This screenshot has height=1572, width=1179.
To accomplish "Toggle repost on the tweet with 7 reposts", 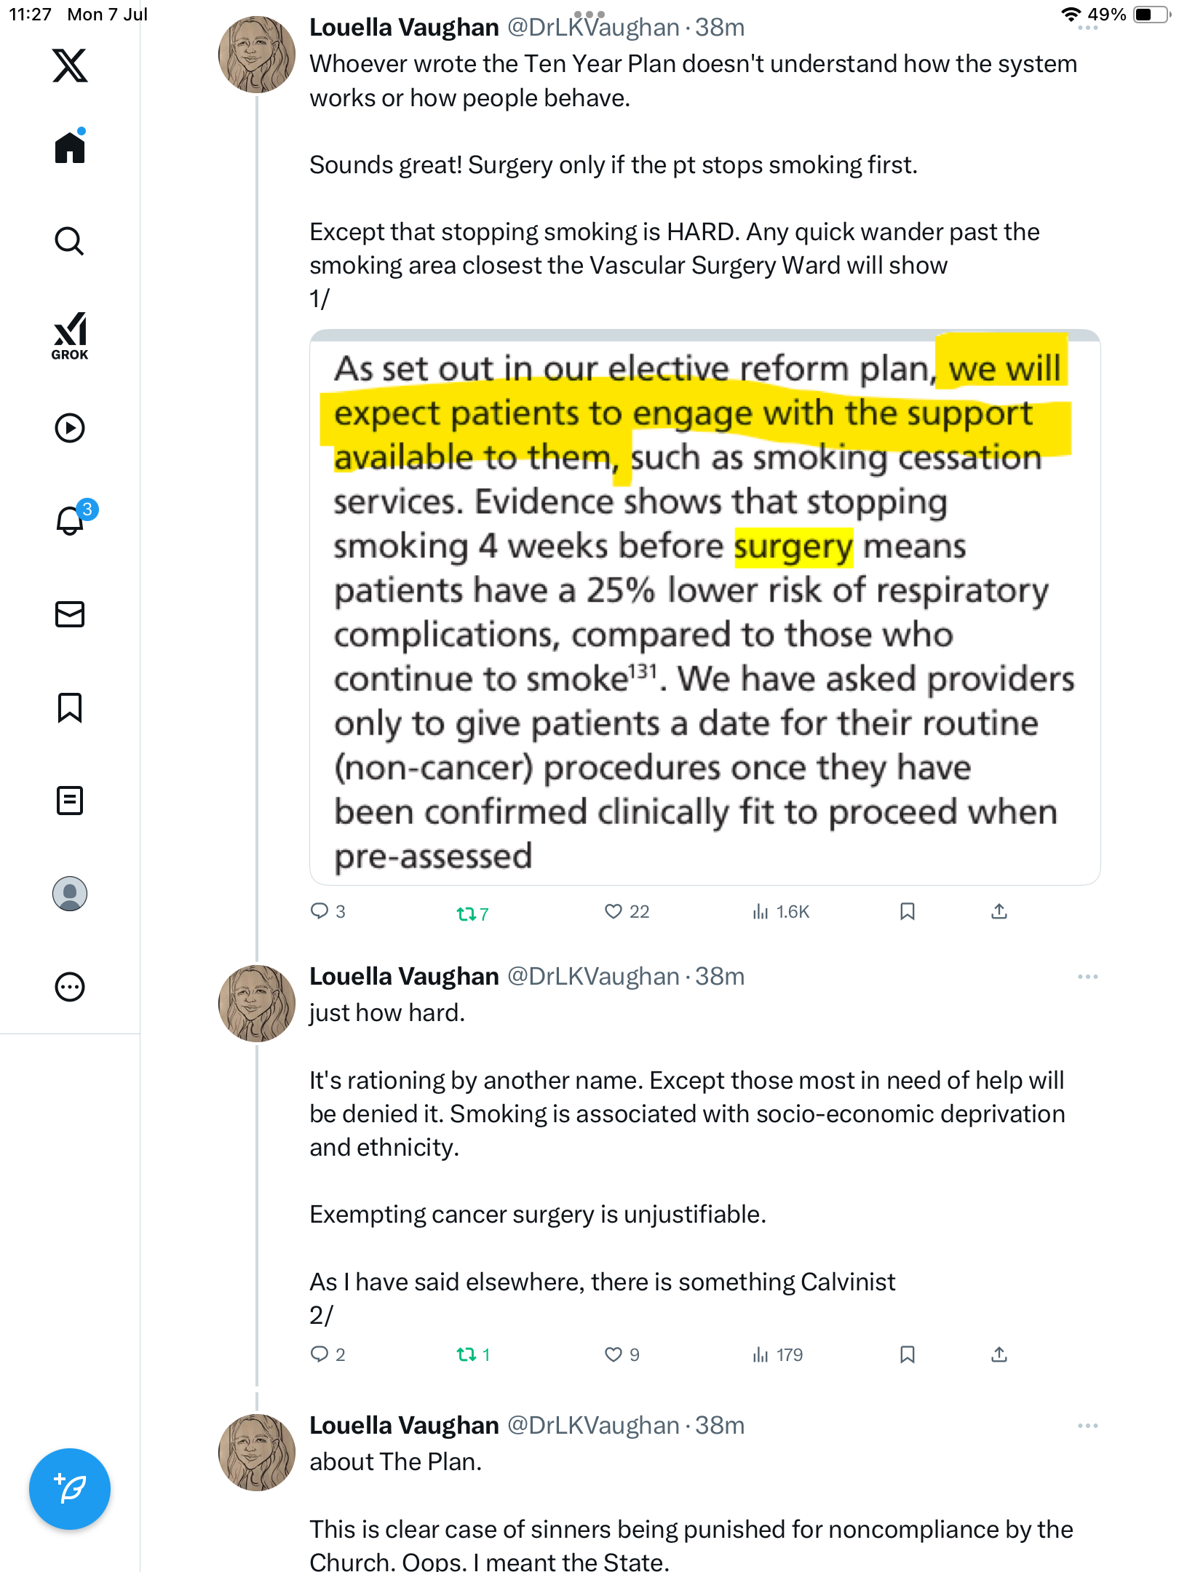I will click(472, 913).
